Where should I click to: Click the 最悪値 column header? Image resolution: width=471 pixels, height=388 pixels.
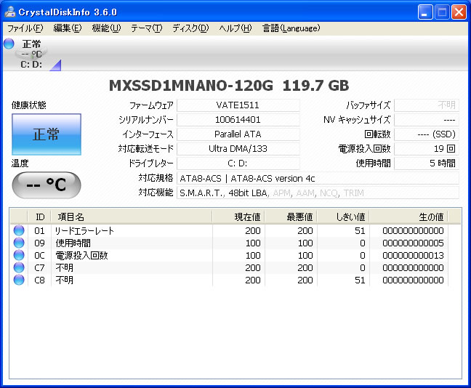291,217
